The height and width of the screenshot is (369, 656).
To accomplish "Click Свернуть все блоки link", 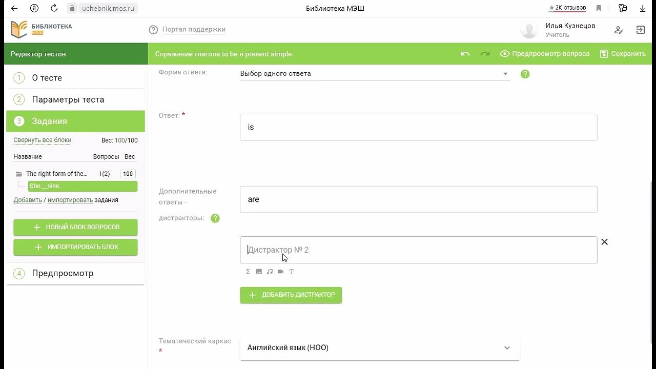I will [43, 140].
